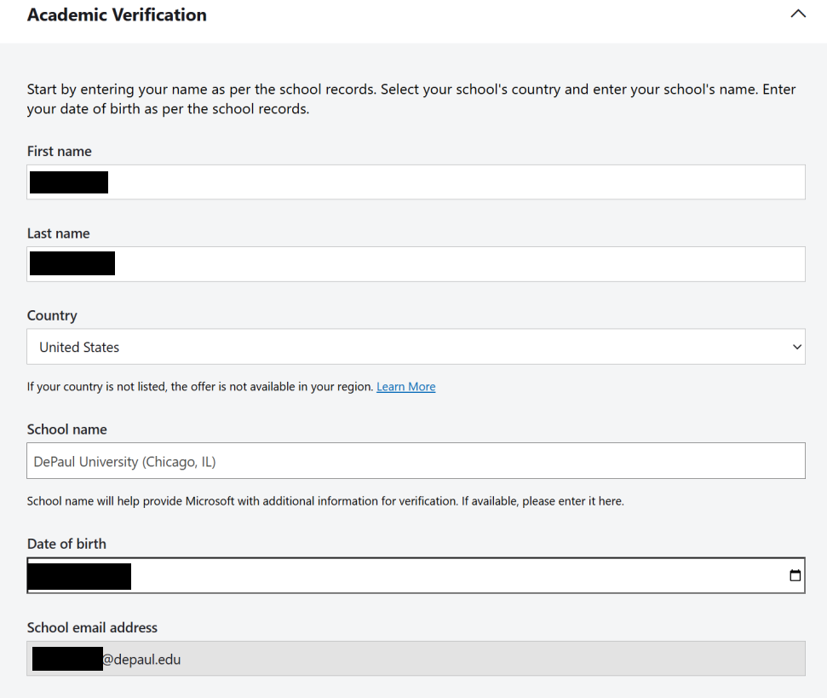Viewport: 827px width, 698px height.
Task: Click the Country label
Action: click(x=52, y=315)
